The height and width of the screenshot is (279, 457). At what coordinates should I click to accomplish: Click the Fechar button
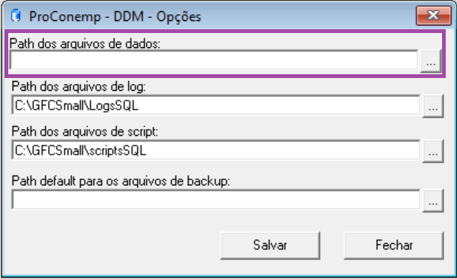(x=394, y=245)
